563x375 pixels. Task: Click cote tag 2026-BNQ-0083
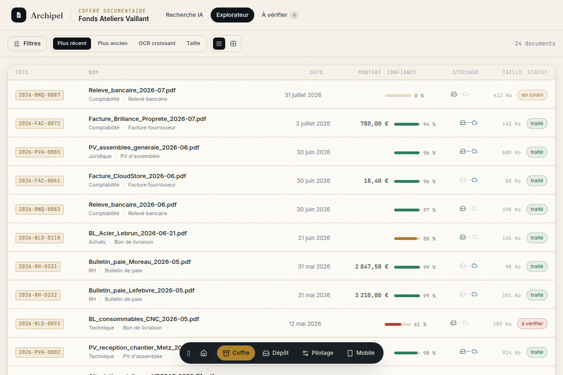tap(39, 210)
